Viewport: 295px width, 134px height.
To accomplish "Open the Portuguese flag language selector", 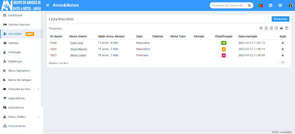I will tap(260, 5).
